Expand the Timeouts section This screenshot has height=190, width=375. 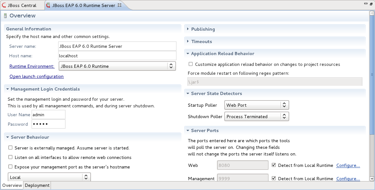coord(188,41)
